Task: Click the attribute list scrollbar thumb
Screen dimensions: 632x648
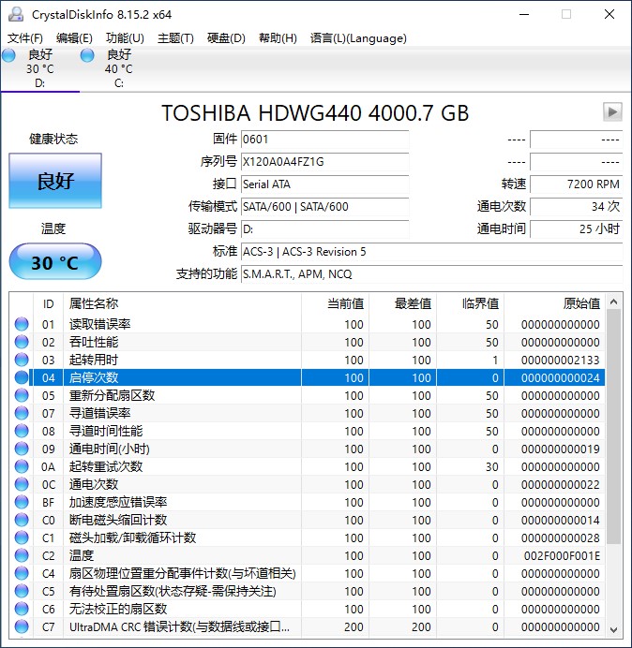Action: pyautogui.click(x=614, y=426)
